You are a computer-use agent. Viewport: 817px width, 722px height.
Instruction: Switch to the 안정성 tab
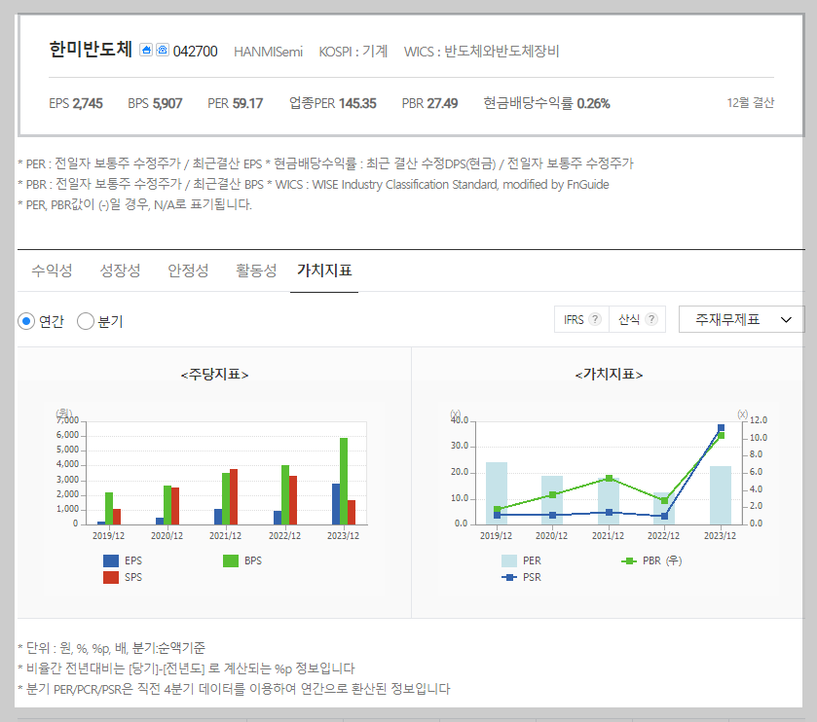pyautogui.click(x=187, y=271)
